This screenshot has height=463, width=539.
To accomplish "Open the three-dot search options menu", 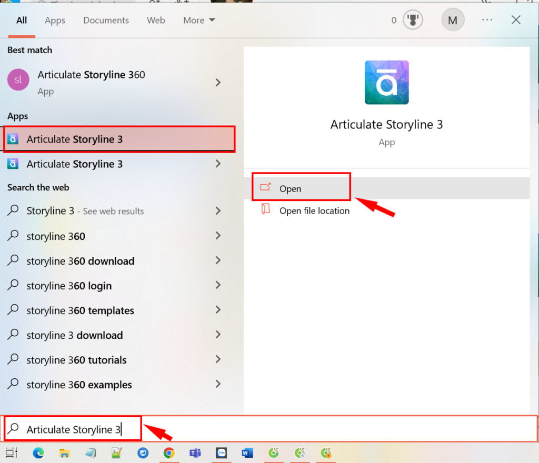I will pyautogui.click(x=487, y=20).
